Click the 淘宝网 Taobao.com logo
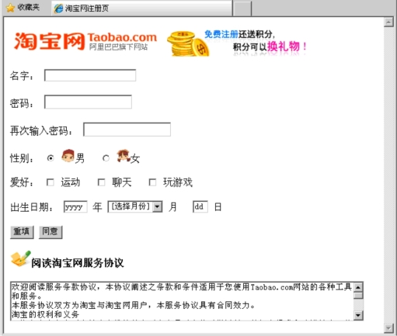The image size is (397, 336). 85,41
